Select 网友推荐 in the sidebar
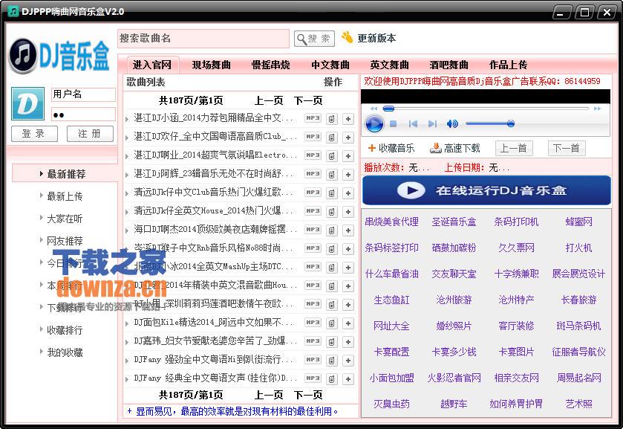Viewport: 623px width, 429px height. pos(65,241)
